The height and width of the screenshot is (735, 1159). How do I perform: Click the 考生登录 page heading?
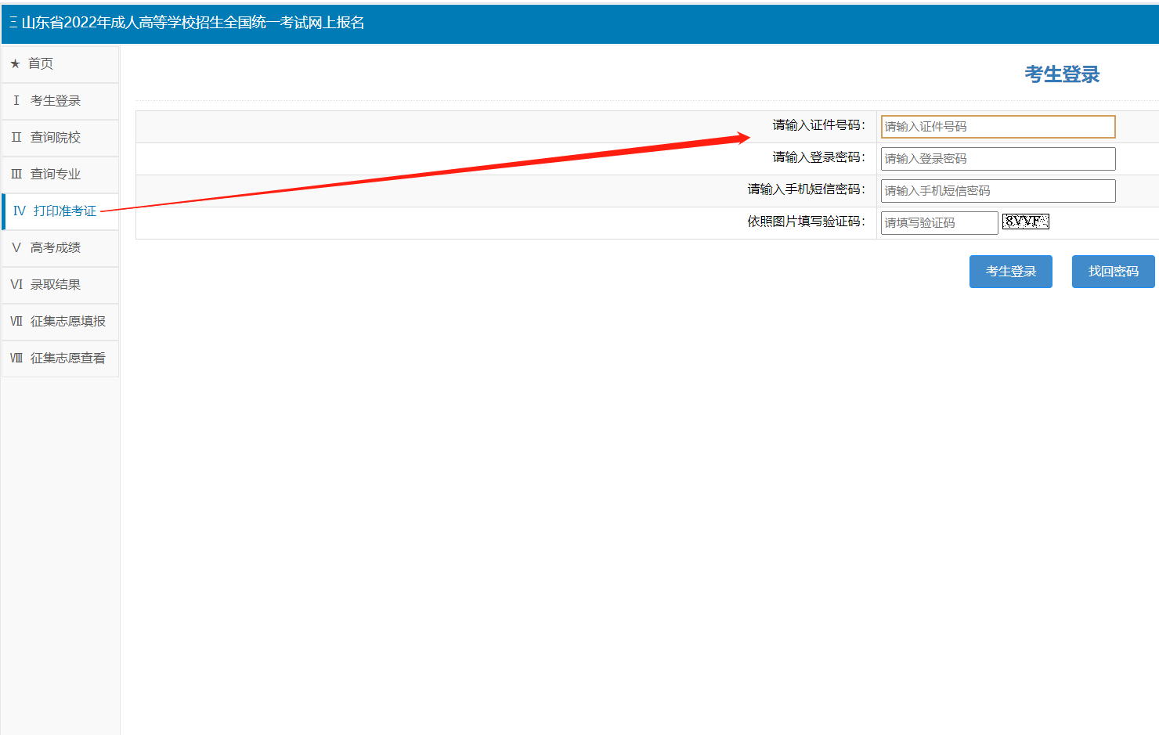(x=1062, y=74)
